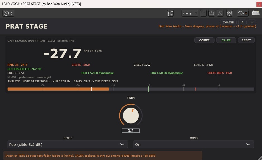
Task: Expand the GENRE Pop dropdown
Action: click(x=68, y=144)
